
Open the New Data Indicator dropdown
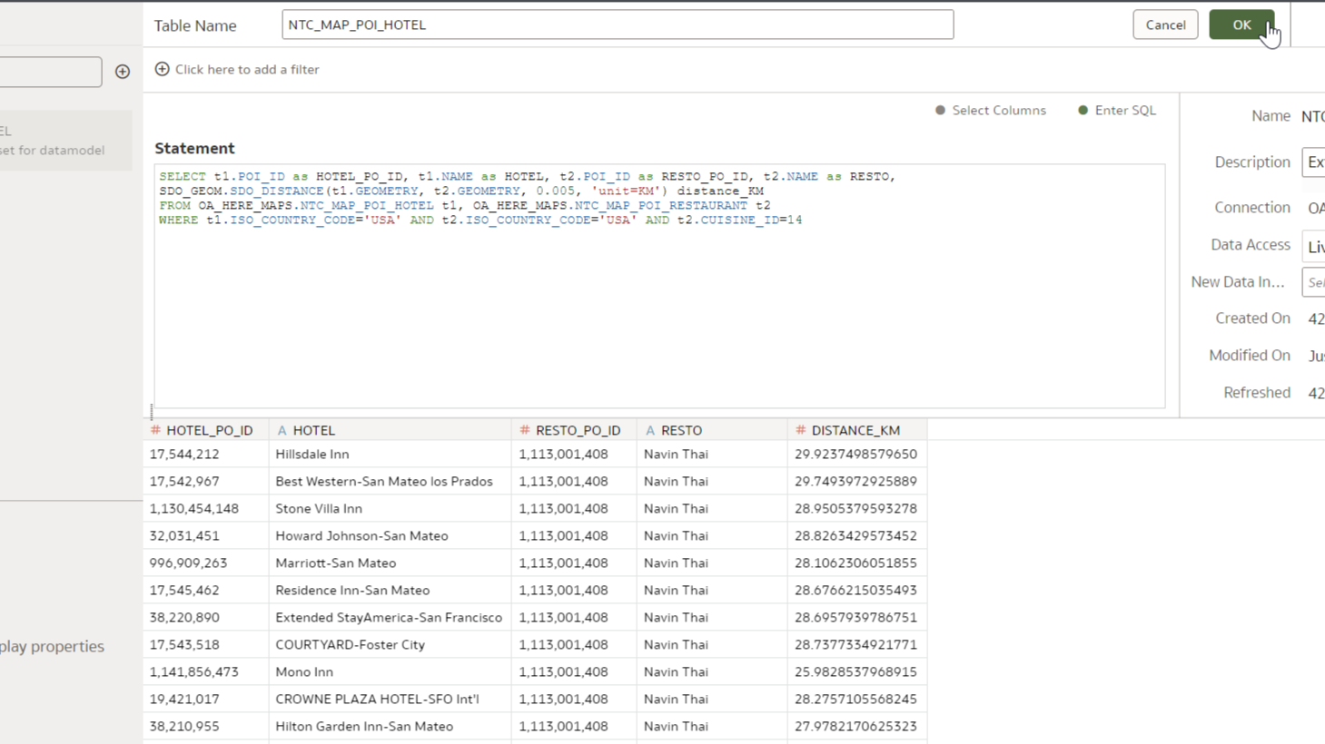(x=1313, y=282)
